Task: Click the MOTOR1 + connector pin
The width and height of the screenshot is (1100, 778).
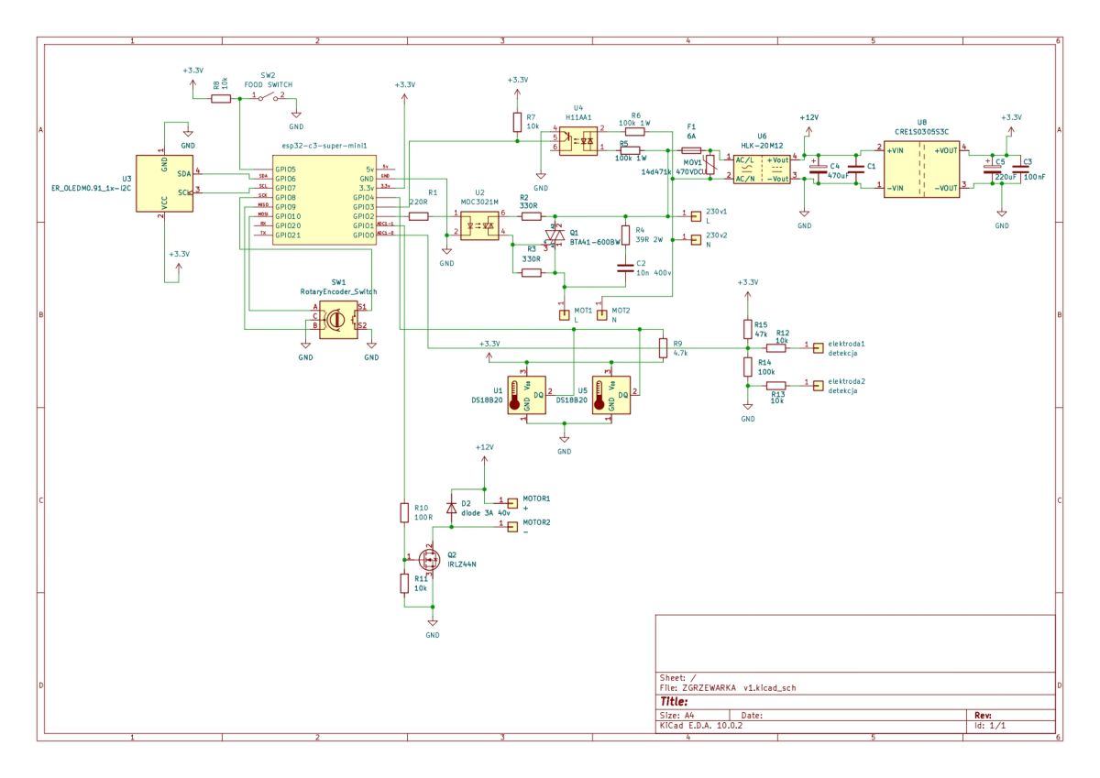Action: click(x=511, y=502)
